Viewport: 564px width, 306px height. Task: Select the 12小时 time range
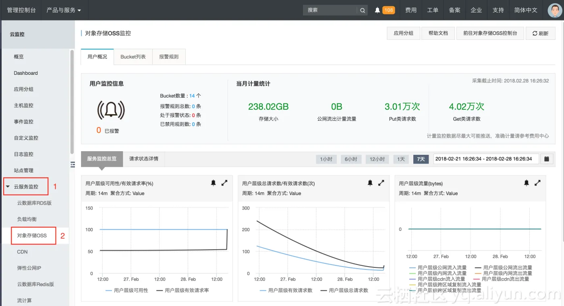pyautogui.click(x=377, y=159)
